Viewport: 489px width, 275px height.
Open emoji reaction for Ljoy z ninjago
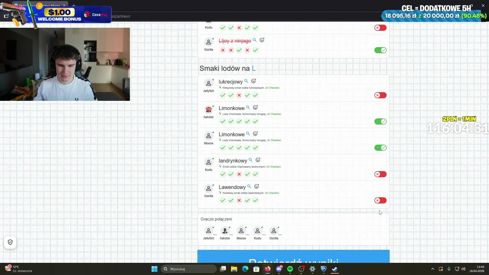(x=262, y=40)
